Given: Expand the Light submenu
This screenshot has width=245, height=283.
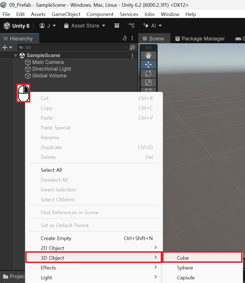Looking at the screenshot, I should pyautogui.click(x=94, y=278).
